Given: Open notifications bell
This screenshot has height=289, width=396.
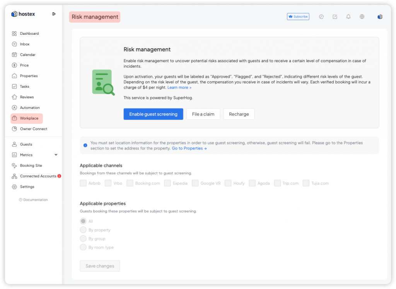Looking at the screenshot, I should [x=348, y=17].
